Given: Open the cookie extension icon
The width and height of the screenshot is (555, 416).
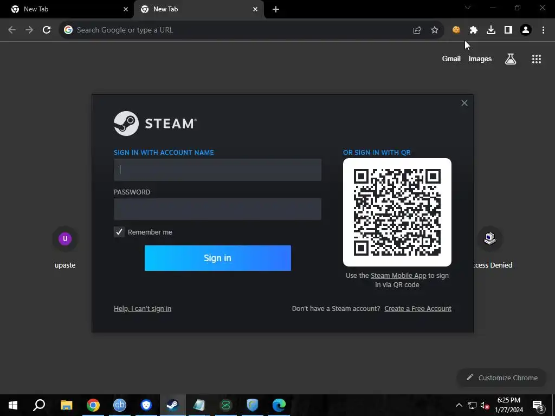Looking at the screenshot, I should (456, 30).
